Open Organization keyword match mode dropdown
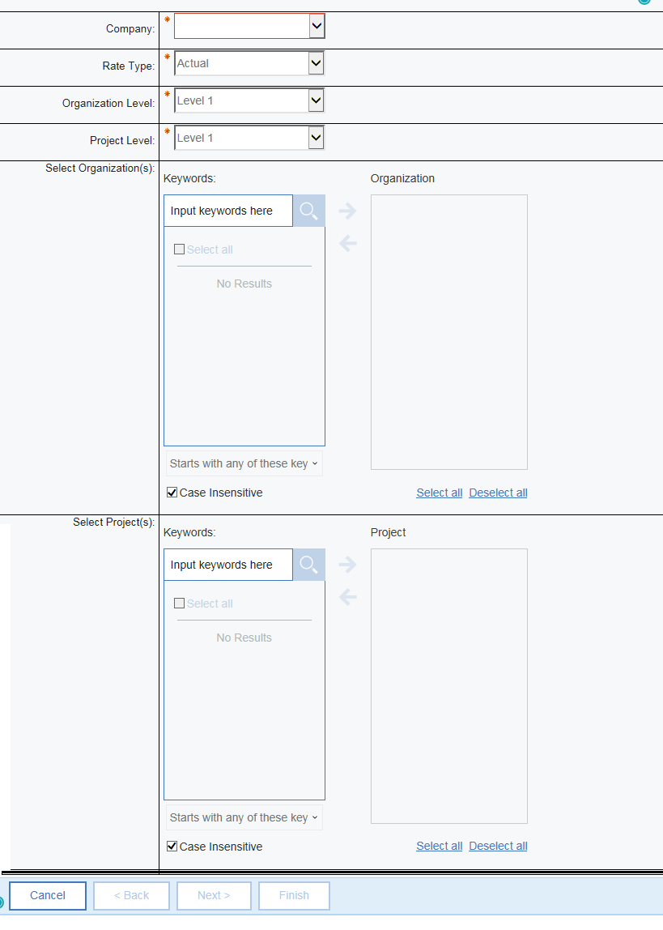Screen dimensions: 663x930 (244, 464)
